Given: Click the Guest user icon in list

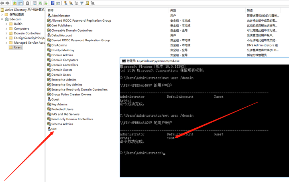Looking at the screenshot, I should point(49,99).
